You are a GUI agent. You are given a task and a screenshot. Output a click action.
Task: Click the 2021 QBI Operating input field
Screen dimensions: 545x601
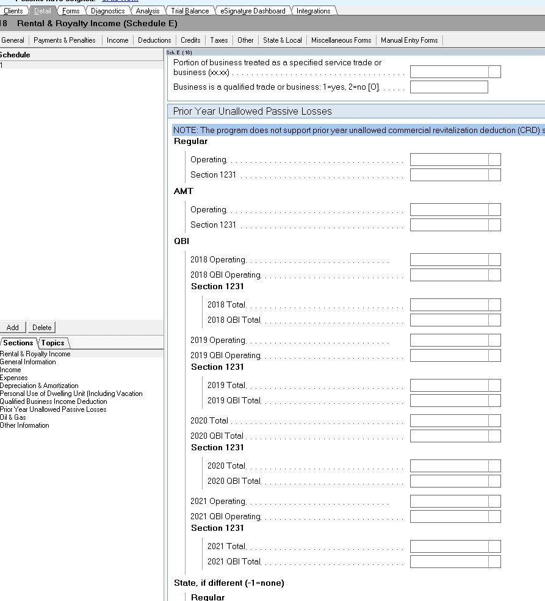(449, 516)
